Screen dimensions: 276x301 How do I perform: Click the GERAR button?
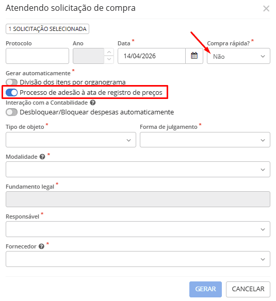pyautogui.click(x=205, y=289)
